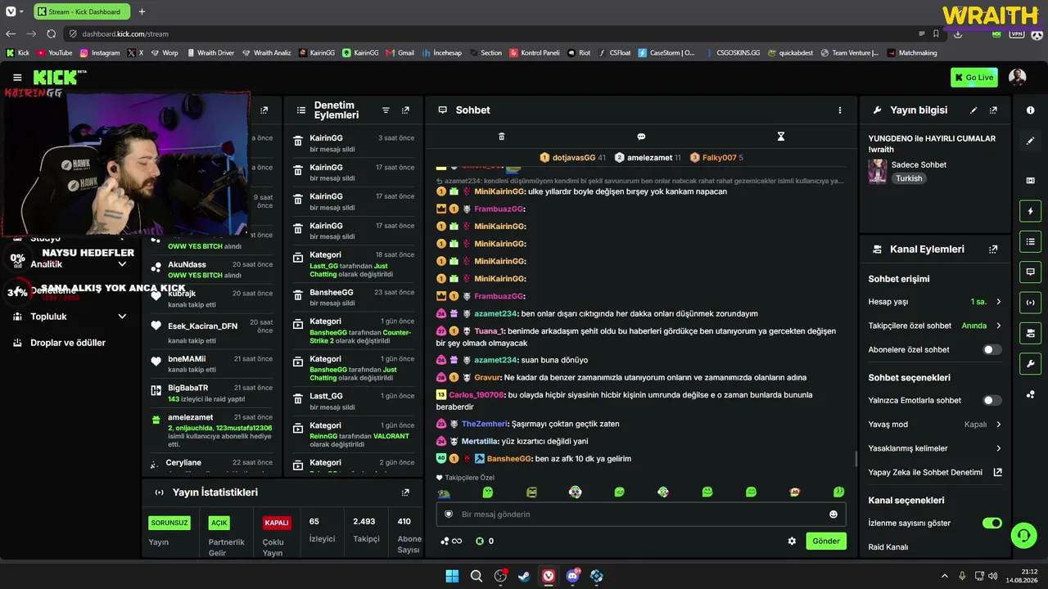Open the Windows Start menu
The width and height of the screenshot is (1048, 589).
[452, 576]
